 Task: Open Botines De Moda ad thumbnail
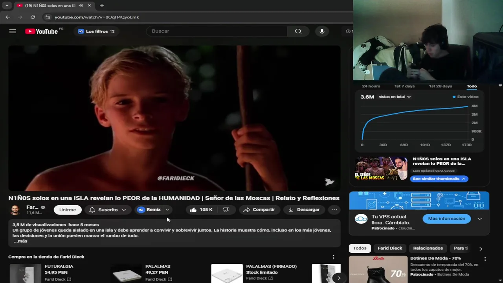(378, 270)
